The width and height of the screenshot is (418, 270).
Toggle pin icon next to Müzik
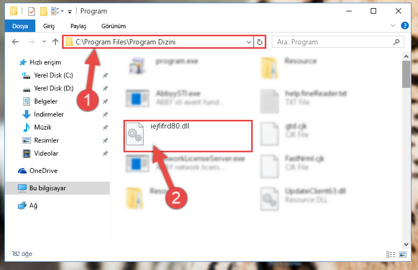(105, 127)
